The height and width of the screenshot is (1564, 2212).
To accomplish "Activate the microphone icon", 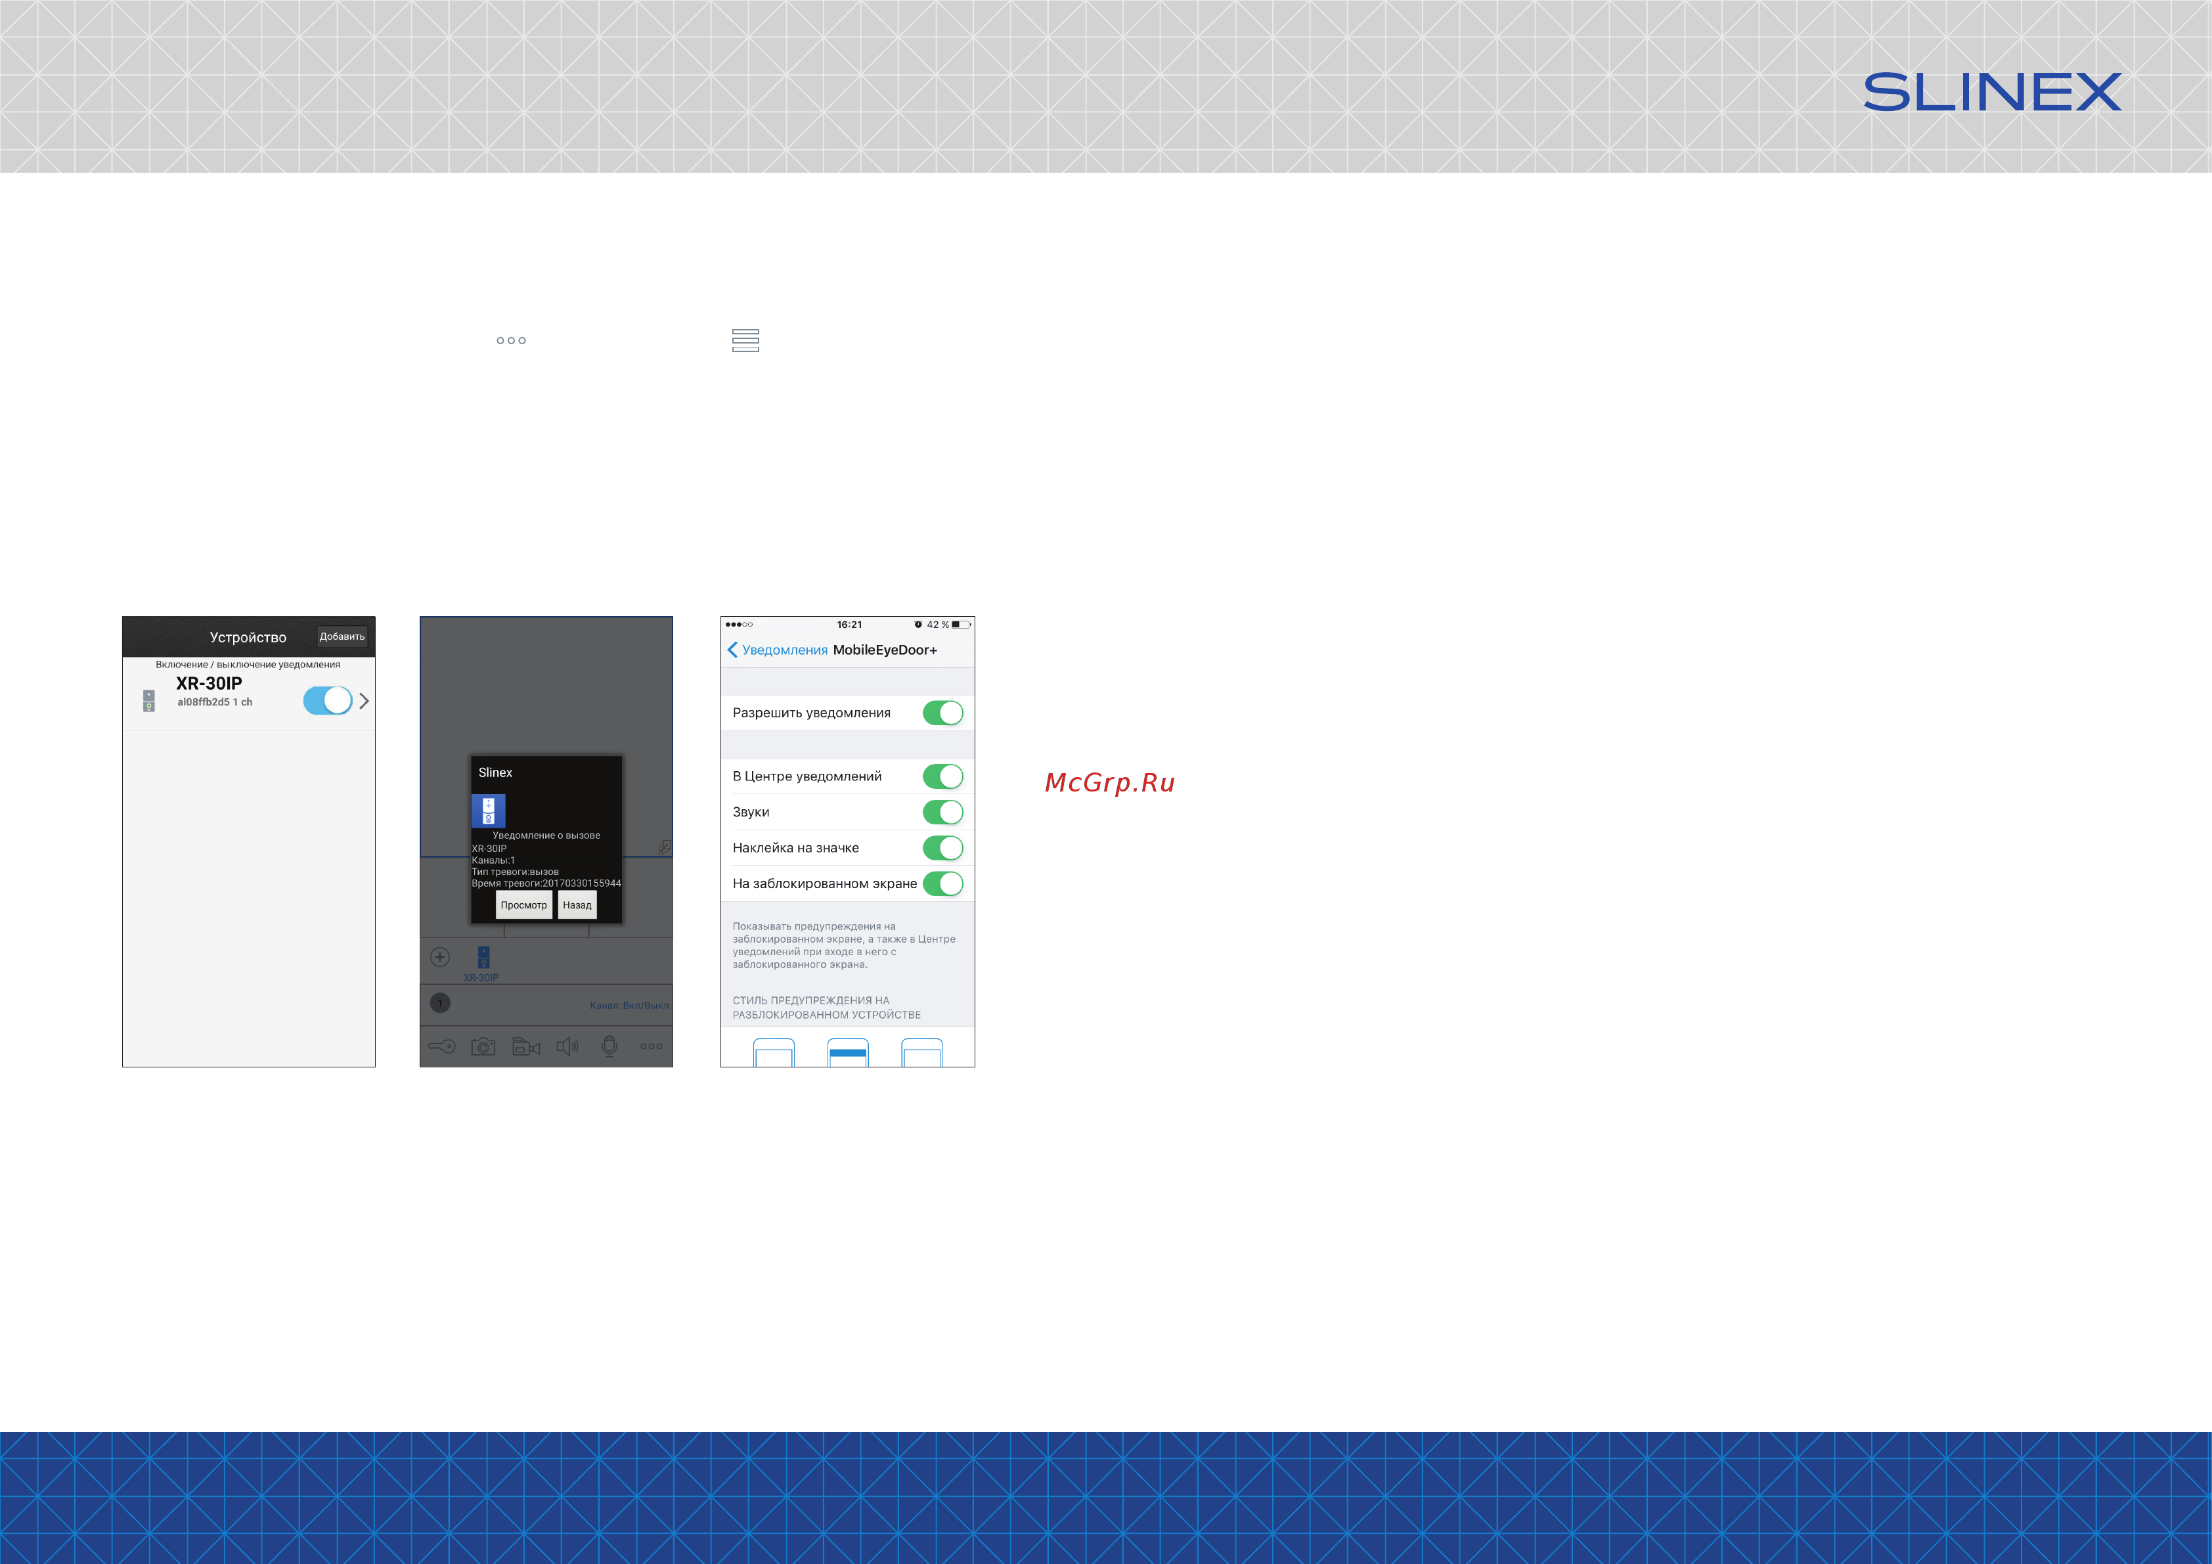I will click(610, 1046).
